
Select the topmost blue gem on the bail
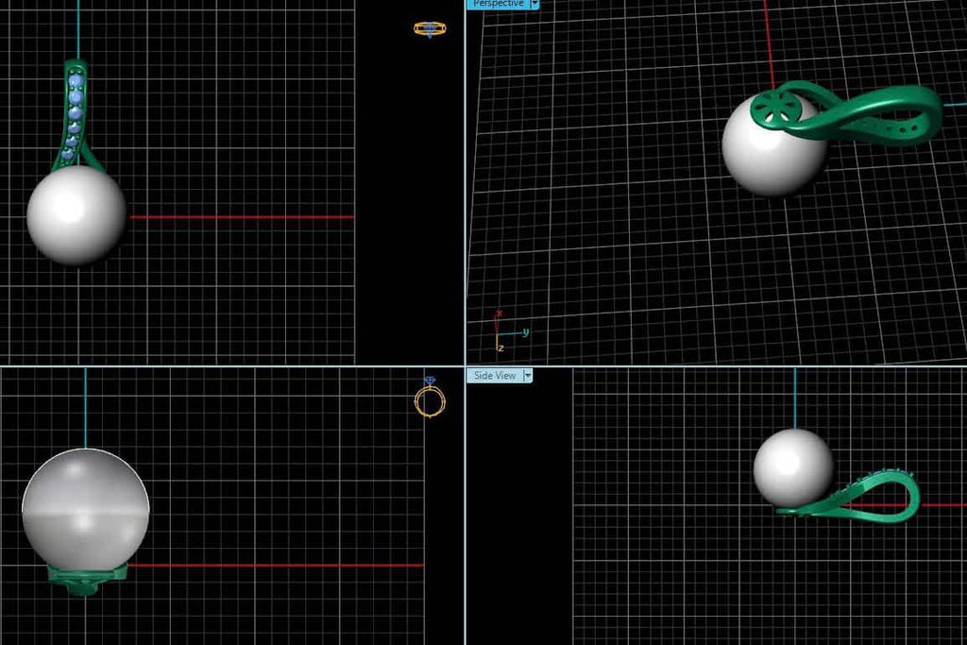(76, 81)
